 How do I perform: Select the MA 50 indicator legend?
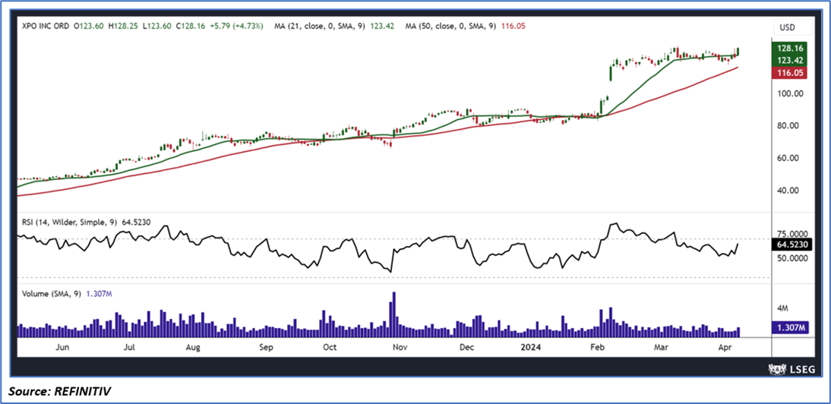(x=464, y=25)
